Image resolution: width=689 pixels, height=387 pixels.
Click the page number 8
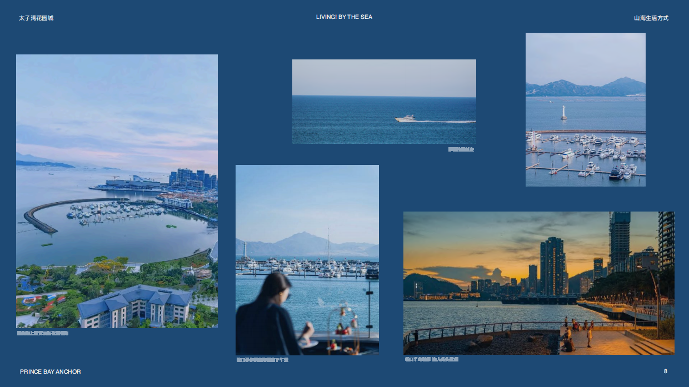pyautogui.click(x=665, y=371)
